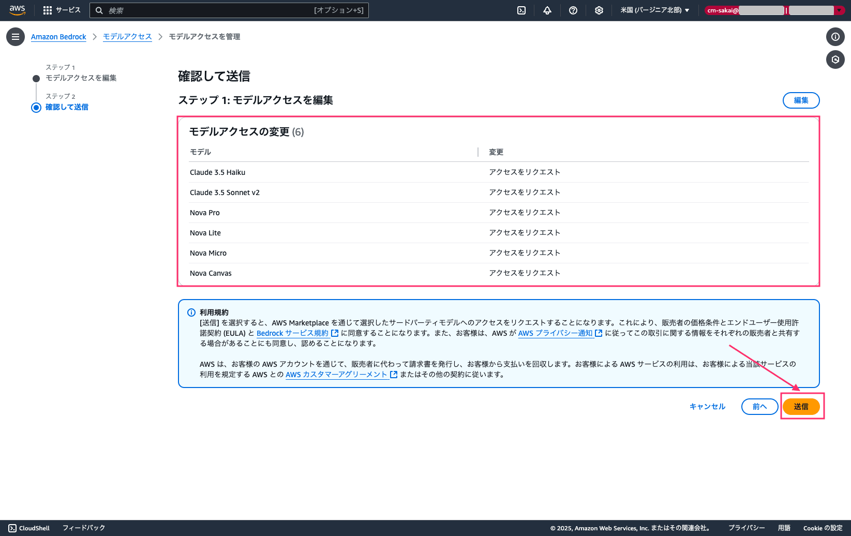Open the サービス grid menu

tap(62, 10)
